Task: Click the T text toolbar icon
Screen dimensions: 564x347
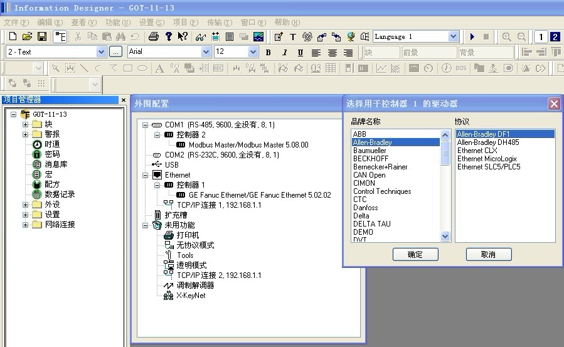Action: 293,36
